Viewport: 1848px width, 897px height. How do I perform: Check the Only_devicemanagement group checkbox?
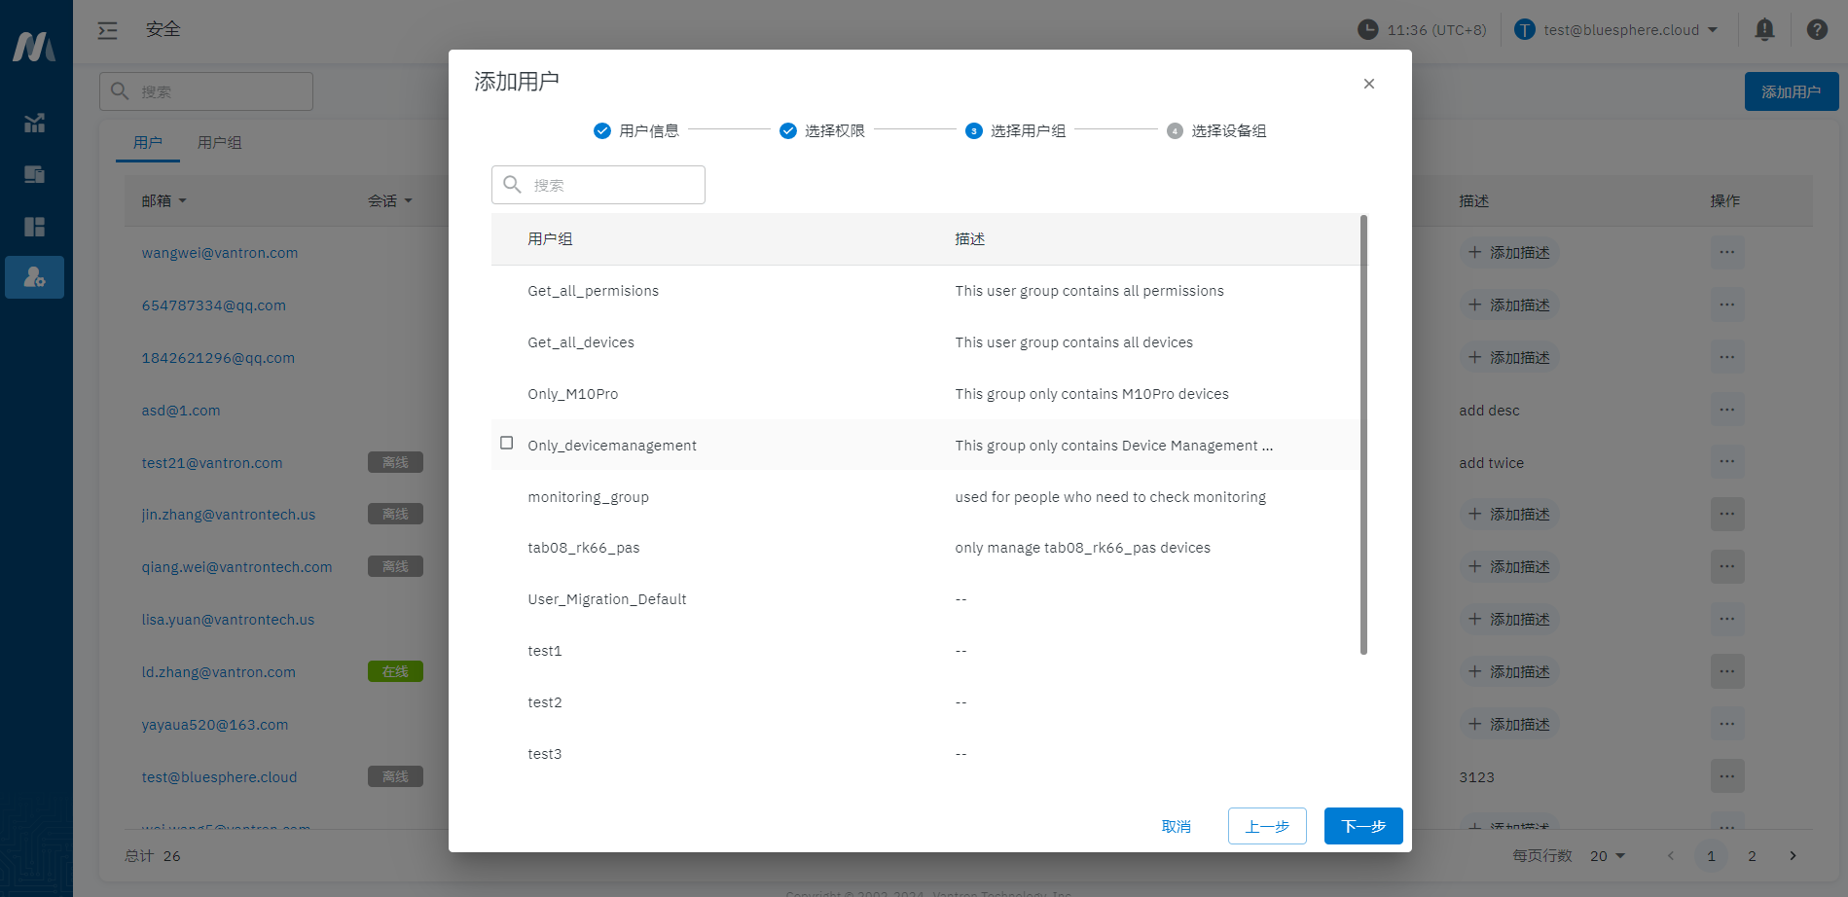pos(507,444)
